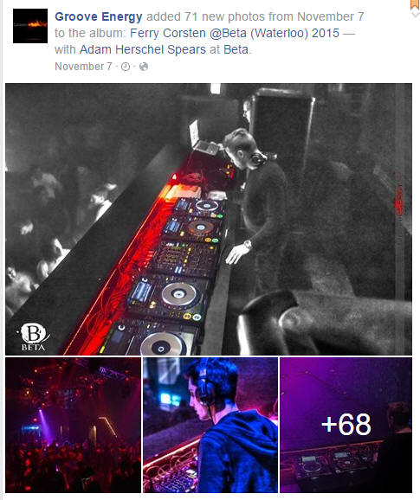Screen dimensions: 420x500
Task: Open the red-lit crowd photo thumbnail
Action: 73,425
